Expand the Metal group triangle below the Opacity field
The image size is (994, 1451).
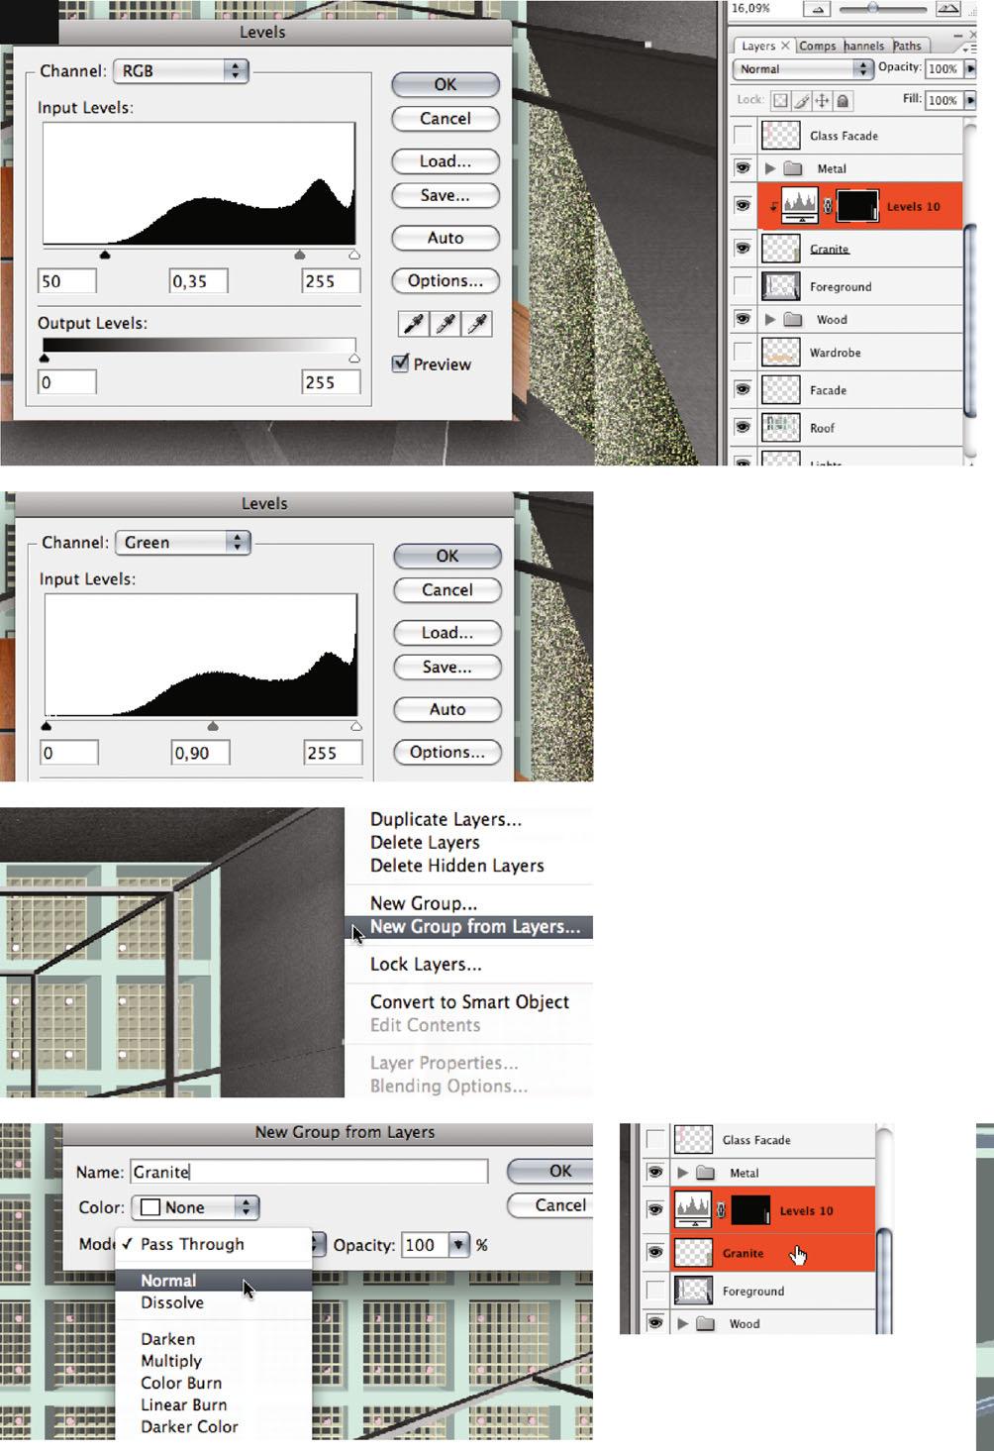tap(770, 168)
